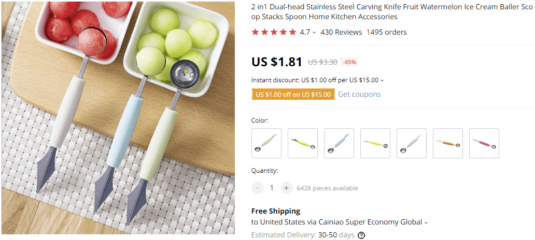Open the Cainiao shipping method dropdown
The height and width of the screenshot is (240, 535).
[426, 222]
